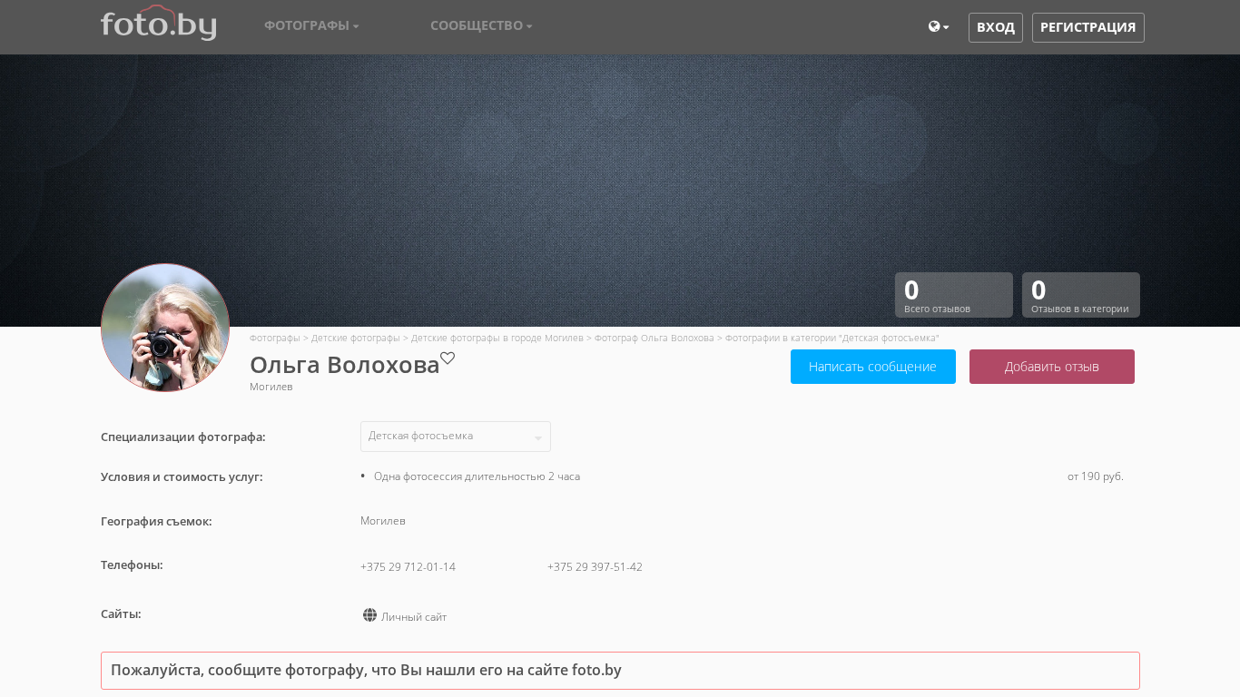Open the Фотографы breadcrumb link

(274, 339)
